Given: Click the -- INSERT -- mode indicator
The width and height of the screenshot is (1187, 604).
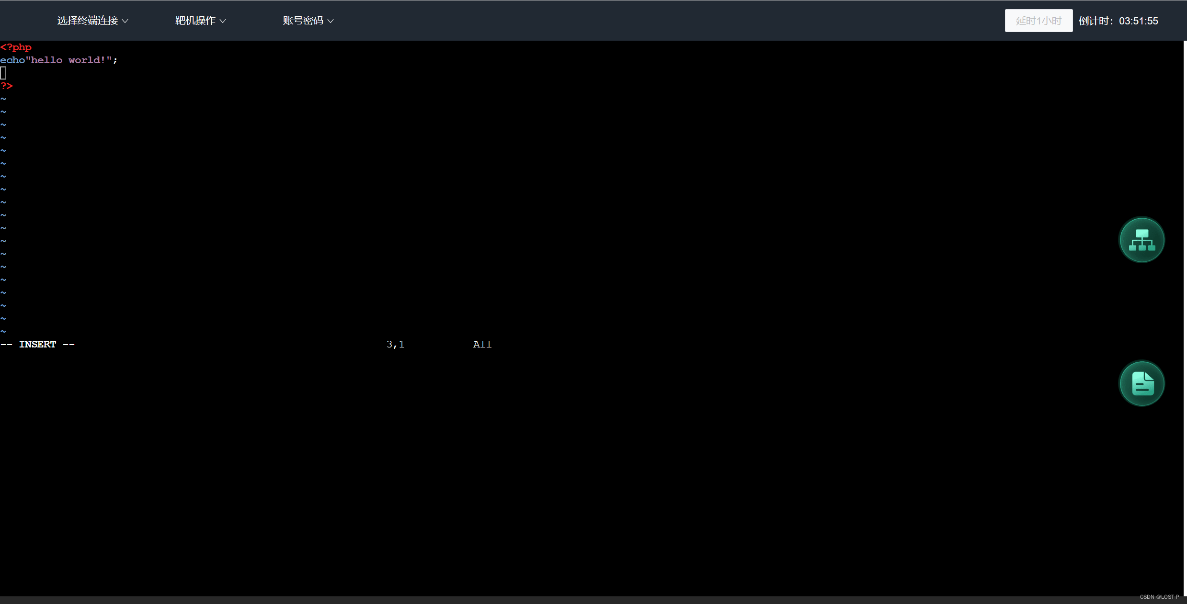Looking at the screenshot, I should click(x=37, y=345).
